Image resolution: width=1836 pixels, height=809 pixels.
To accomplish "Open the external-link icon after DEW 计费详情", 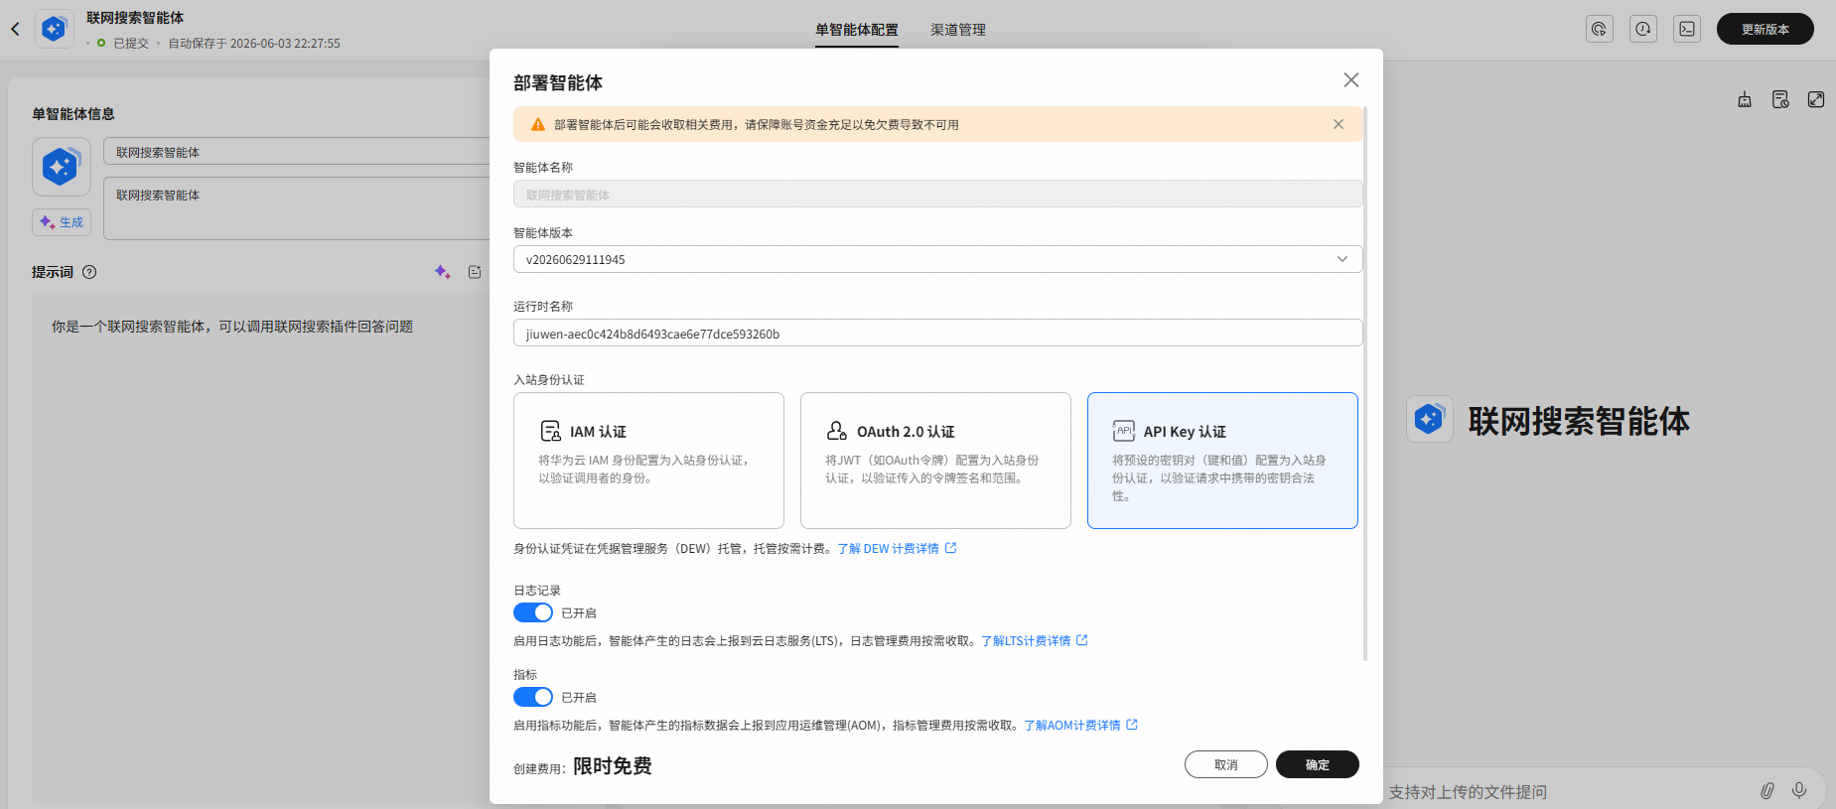I will [950, 548].
